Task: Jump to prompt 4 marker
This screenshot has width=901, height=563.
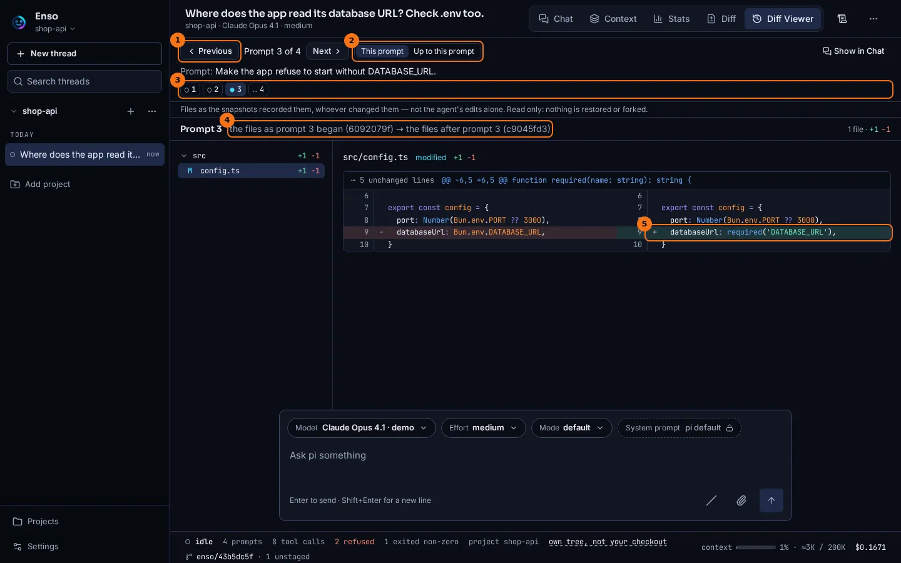Action: point(258,89)
